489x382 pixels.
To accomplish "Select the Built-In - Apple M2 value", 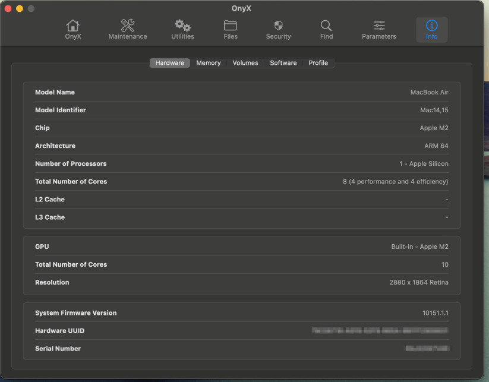I will click(419, 247).
